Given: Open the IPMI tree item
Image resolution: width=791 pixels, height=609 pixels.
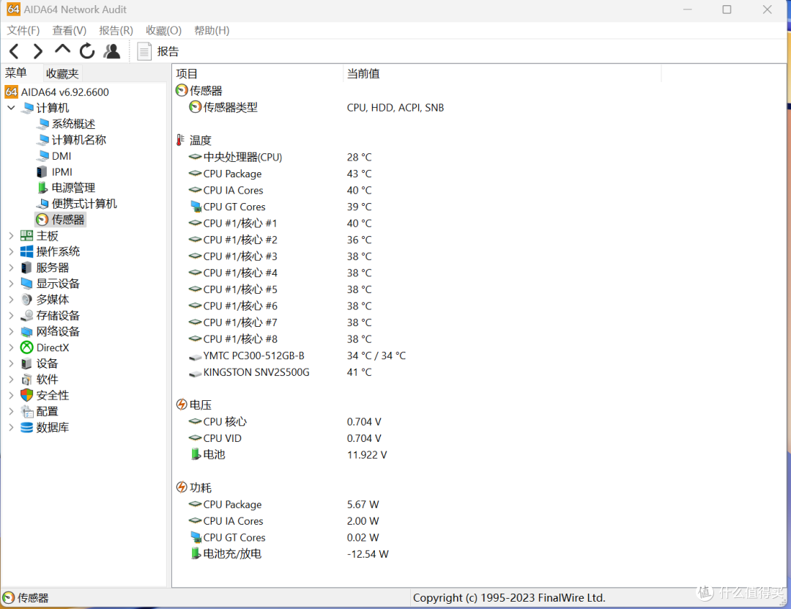Looking at the screenshot, I should (54, 172).
